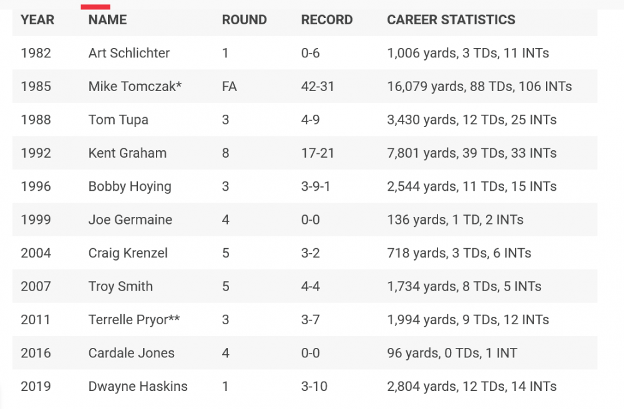Screen dimensions: 624x409
Task: Click the YEAR column header
Action: [37, 20]
